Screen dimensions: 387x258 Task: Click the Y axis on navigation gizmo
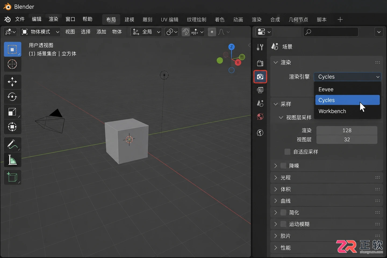click(x=242, y=57)
